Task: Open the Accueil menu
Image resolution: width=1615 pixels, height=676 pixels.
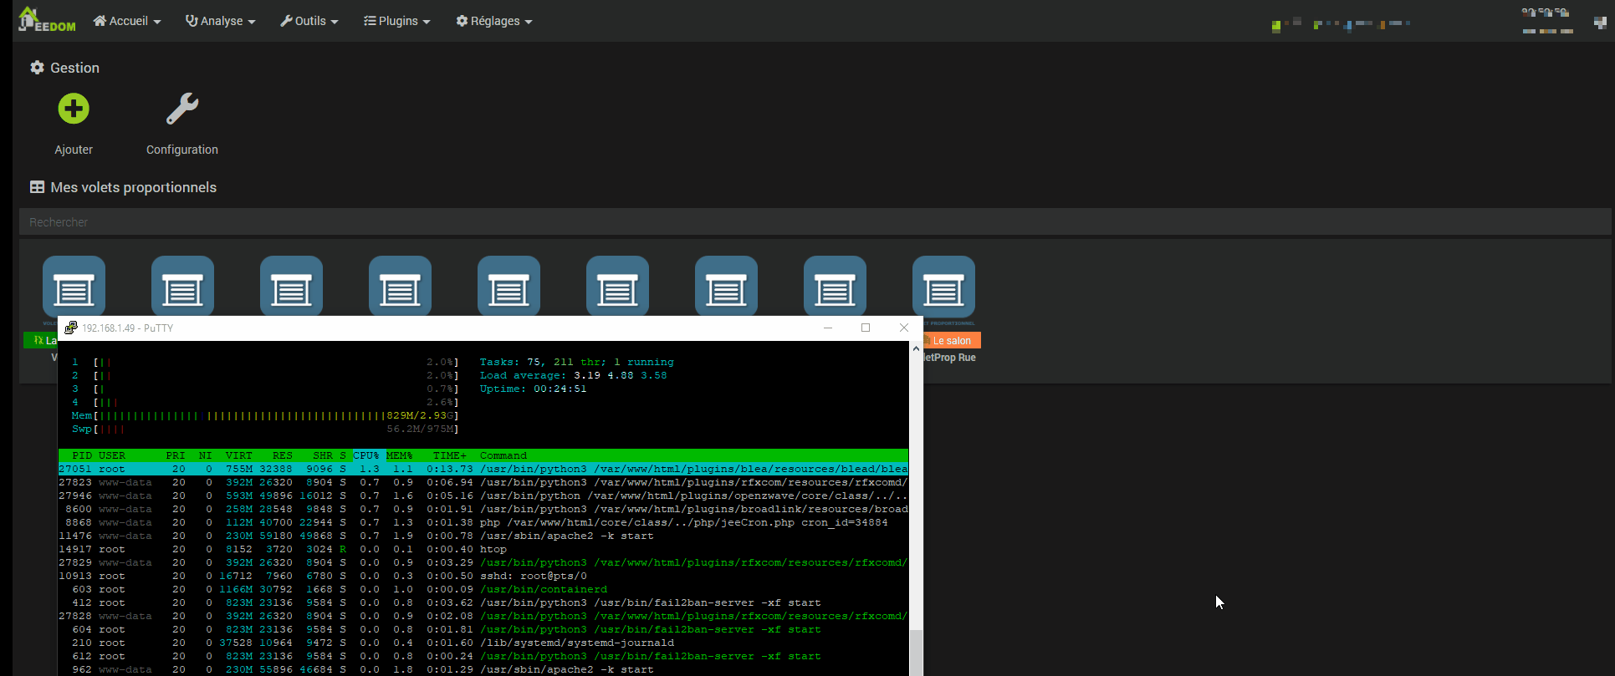Action: tap(127, 21)
